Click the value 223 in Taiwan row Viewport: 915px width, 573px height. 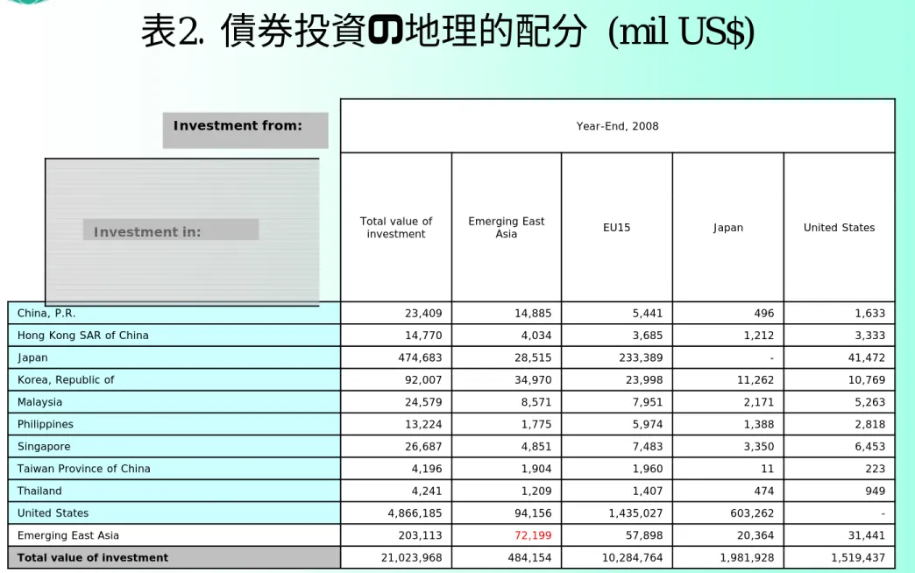(x=875, y=469)
